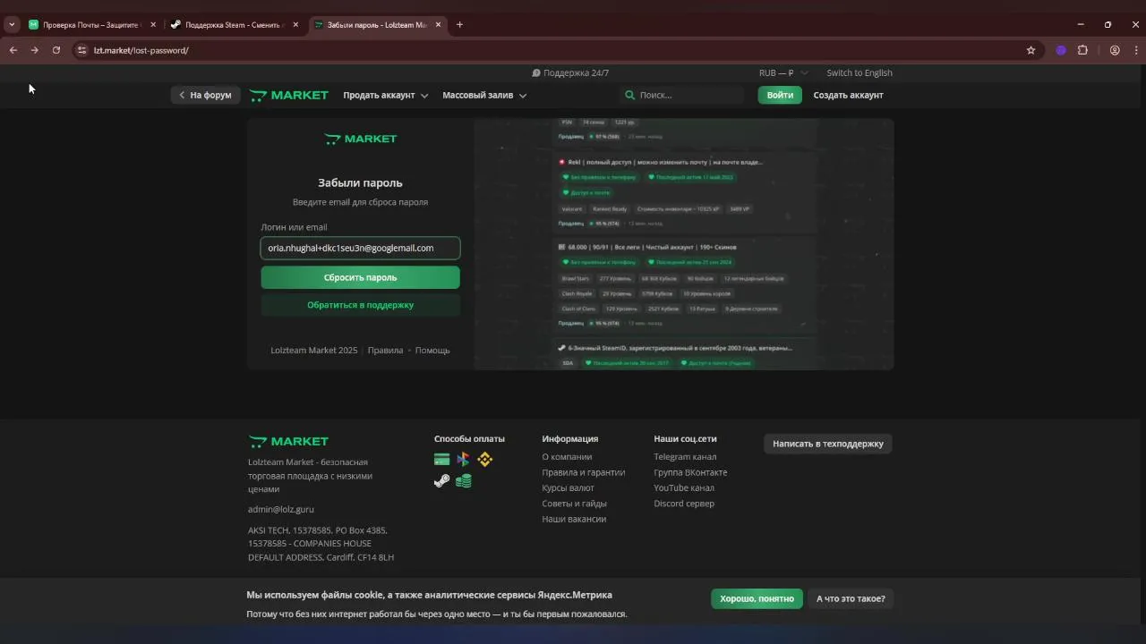The height and width of the screenshot is (644, 1146).
Task: Open the О компании link
Action: tap(567, 457)
